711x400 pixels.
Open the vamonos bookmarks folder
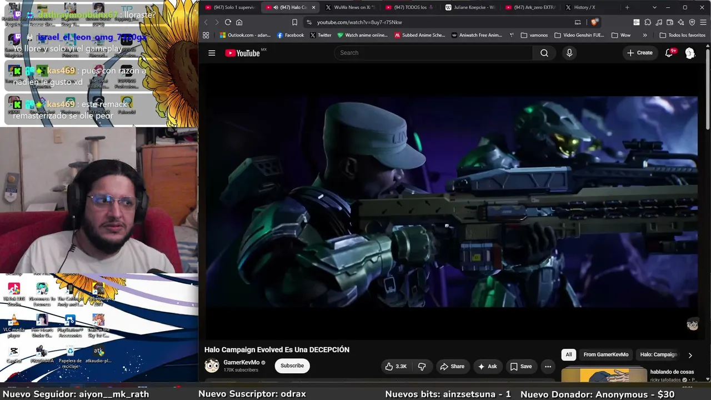pos(534,35)
